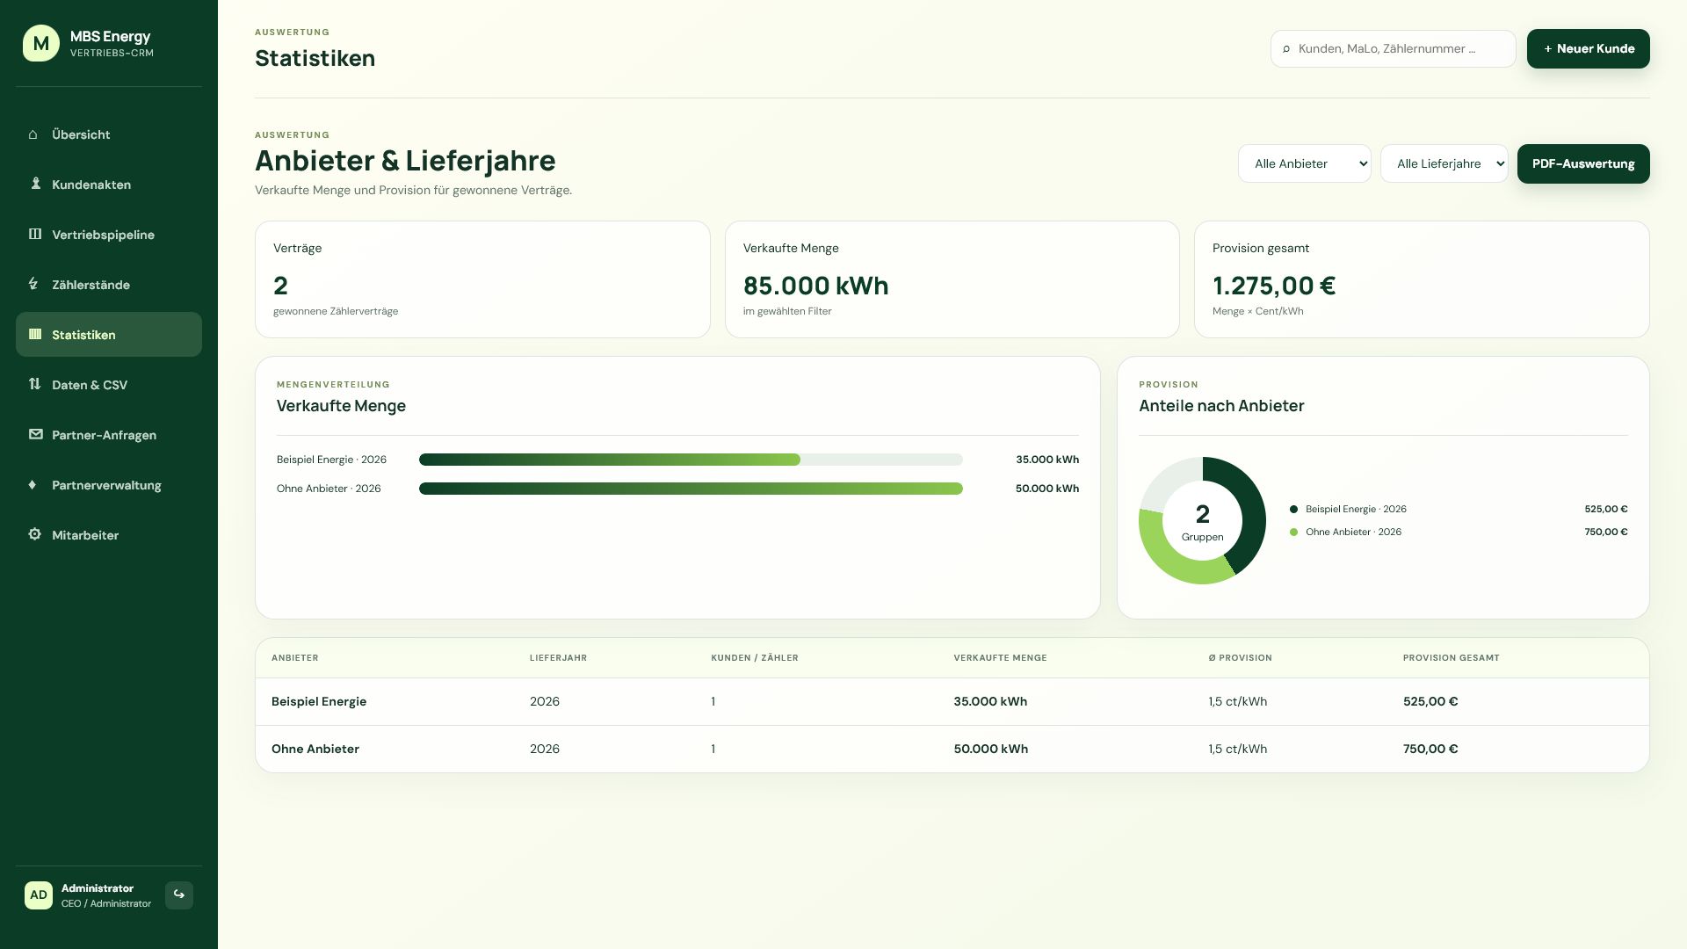Click the 750,00 € table cell
Screen dimensions: 1687x949
(x=1430, y=749)
